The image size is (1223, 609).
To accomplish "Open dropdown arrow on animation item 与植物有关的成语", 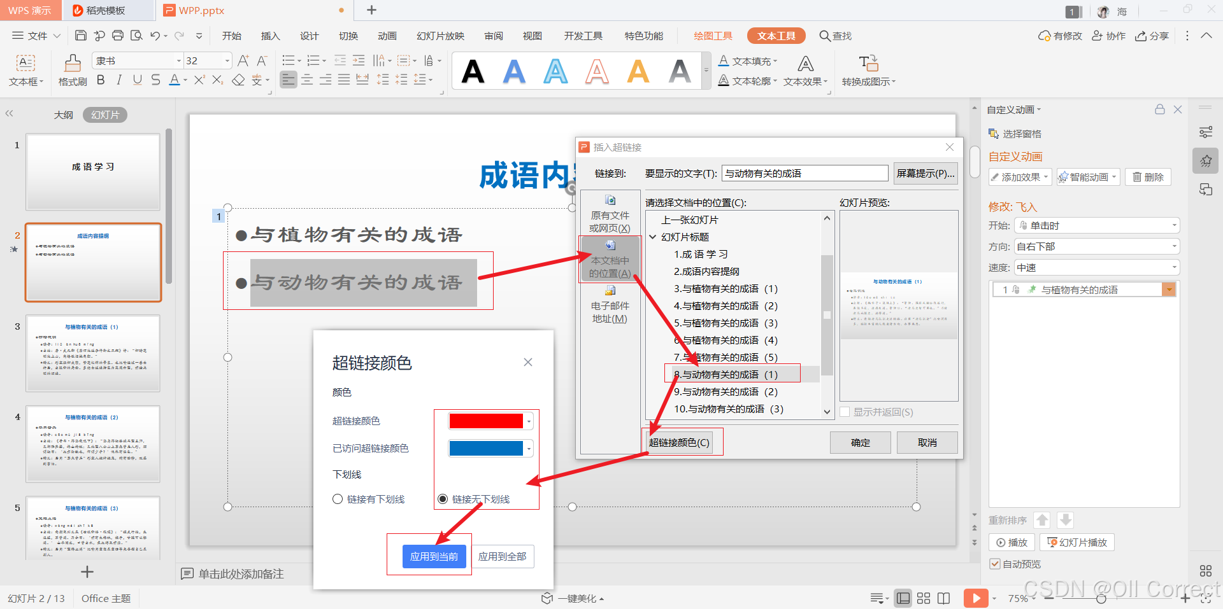I will 1168,290.
